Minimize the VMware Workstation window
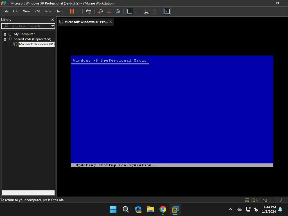 pos(271,3)
